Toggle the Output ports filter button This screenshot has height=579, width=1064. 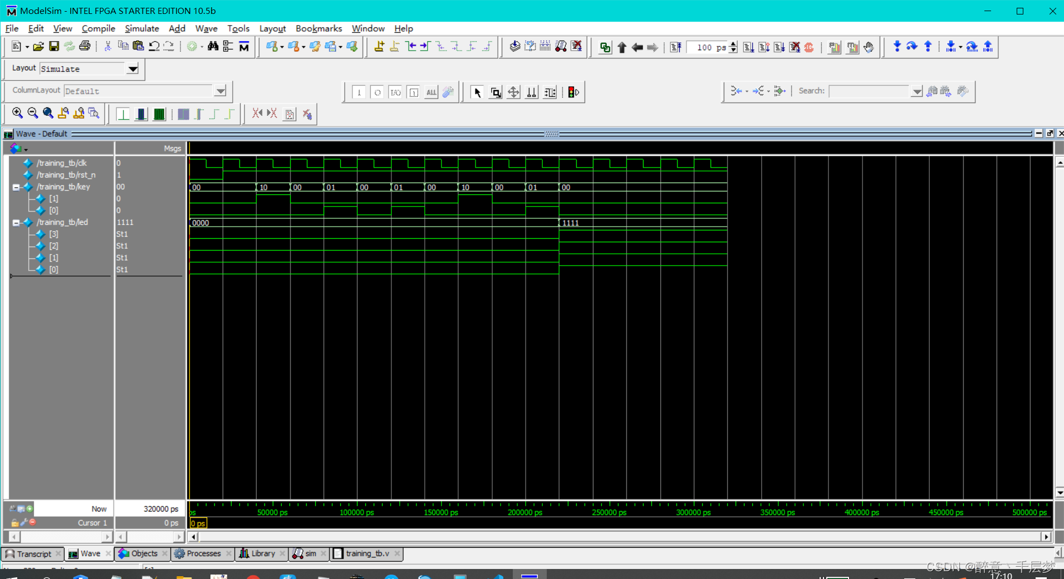click(x=377, y=92)
